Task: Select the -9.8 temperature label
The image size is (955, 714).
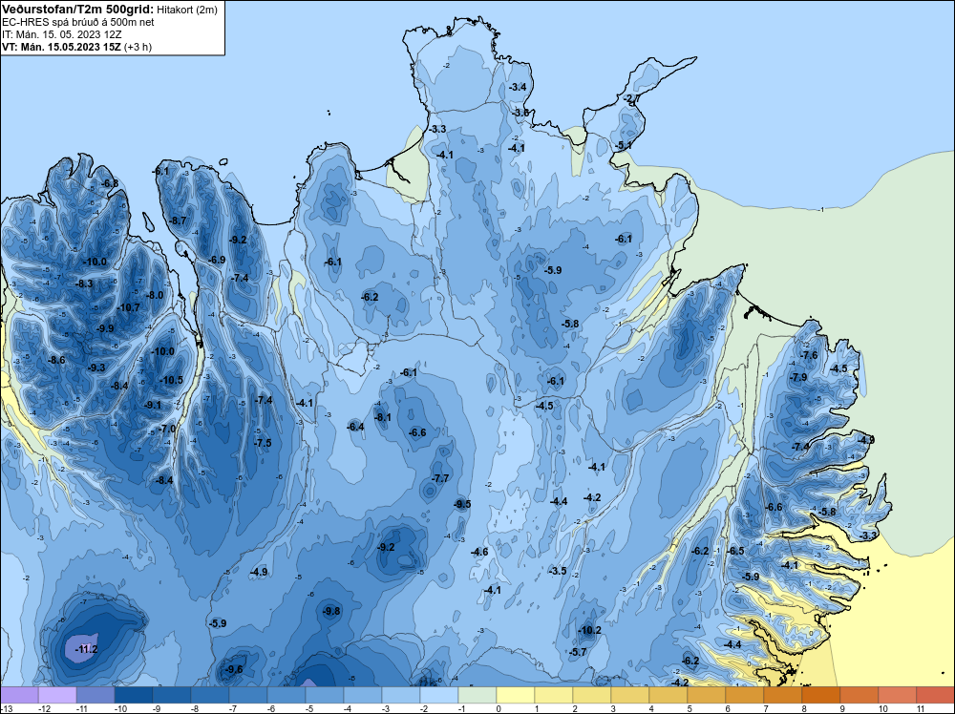Action: click(331, 611)
